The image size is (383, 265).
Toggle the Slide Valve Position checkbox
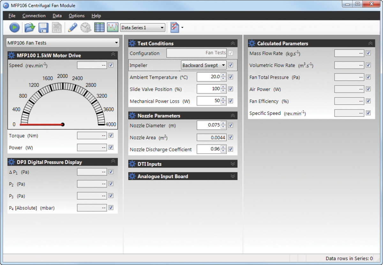click(x=231, y=89)
